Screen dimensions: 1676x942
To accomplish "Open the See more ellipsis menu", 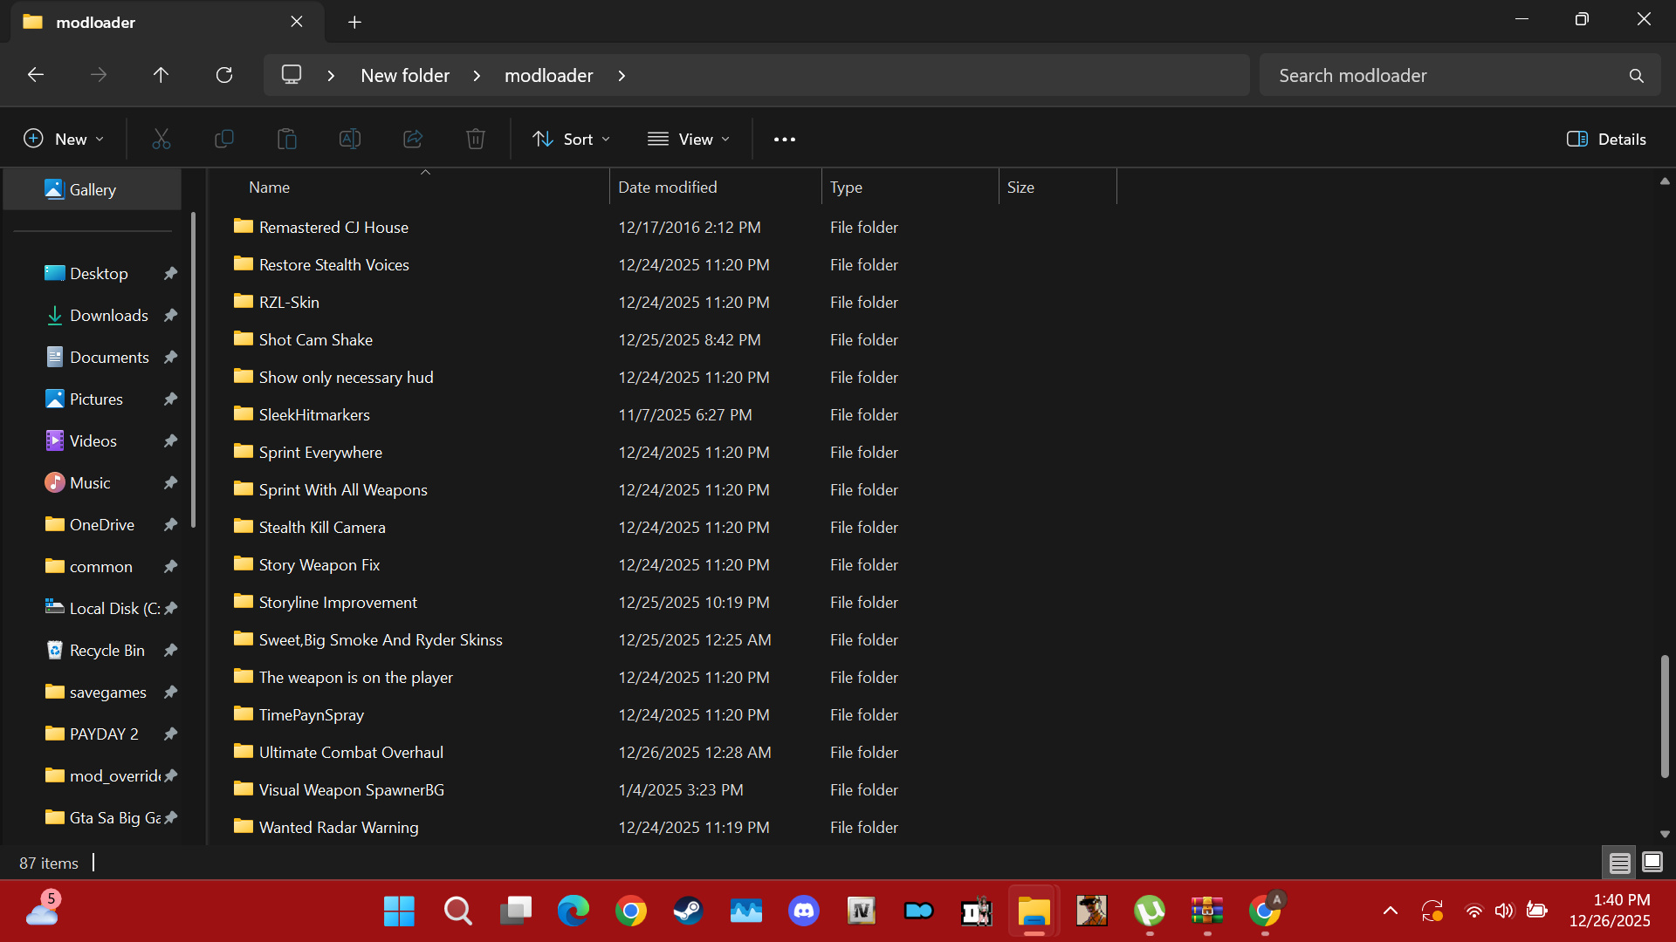I will point(784,139).
